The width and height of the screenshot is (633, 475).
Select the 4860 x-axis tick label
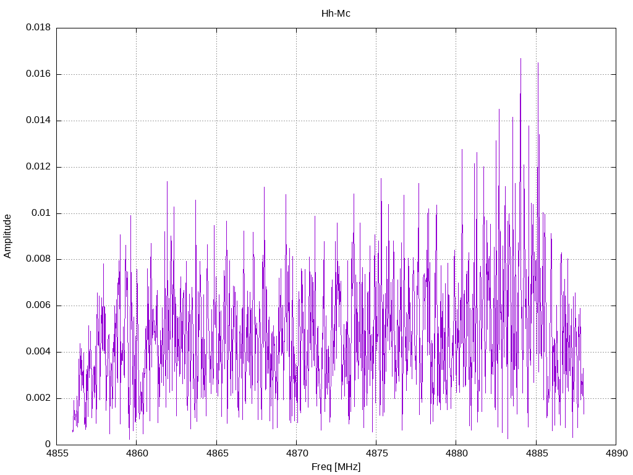137,454
